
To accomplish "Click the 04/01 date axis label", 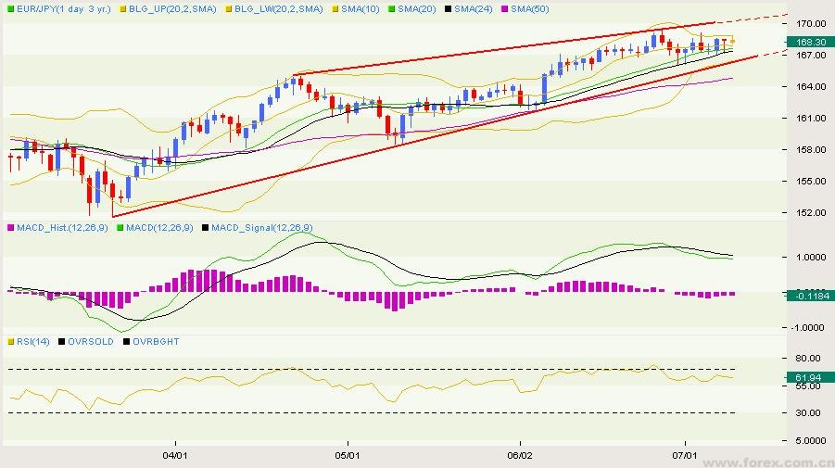I will point(174,455).
